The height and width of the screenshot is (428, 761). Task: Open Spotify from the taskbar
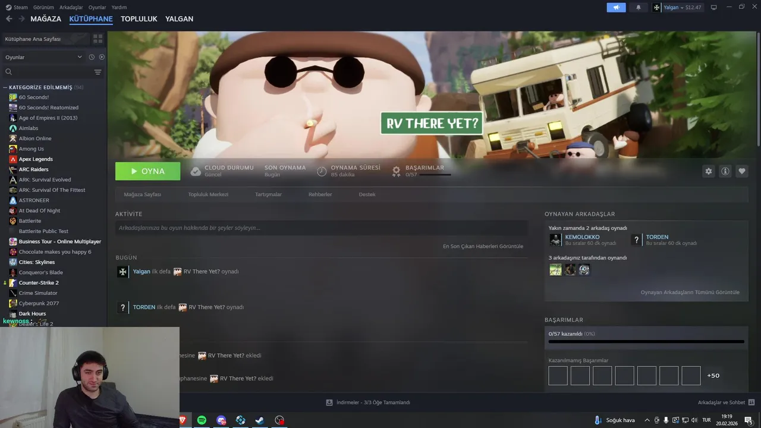[x=202, y=420]
